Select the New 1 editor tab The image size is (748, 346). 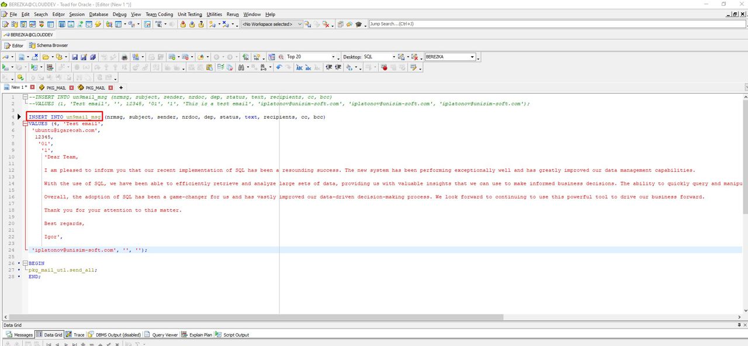(x=19, y=88)
